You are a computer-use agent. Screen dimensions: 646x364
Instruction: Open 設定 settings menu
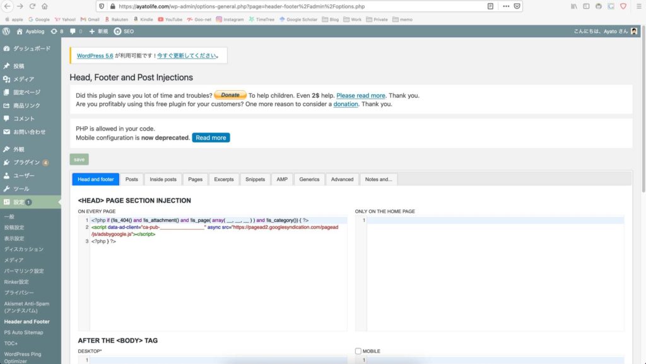pos(30,202)
